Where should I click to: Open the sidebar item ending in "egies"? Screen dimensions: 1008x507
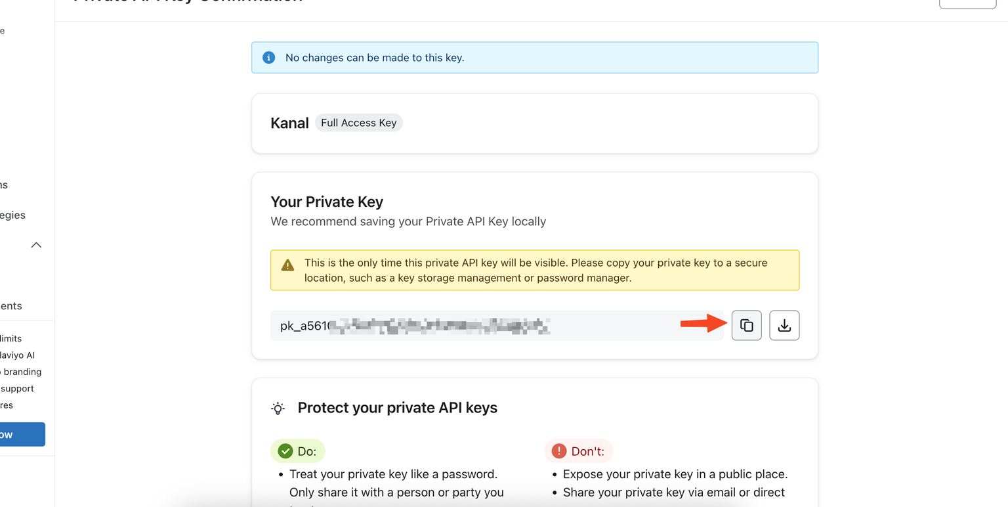(13, 215)
